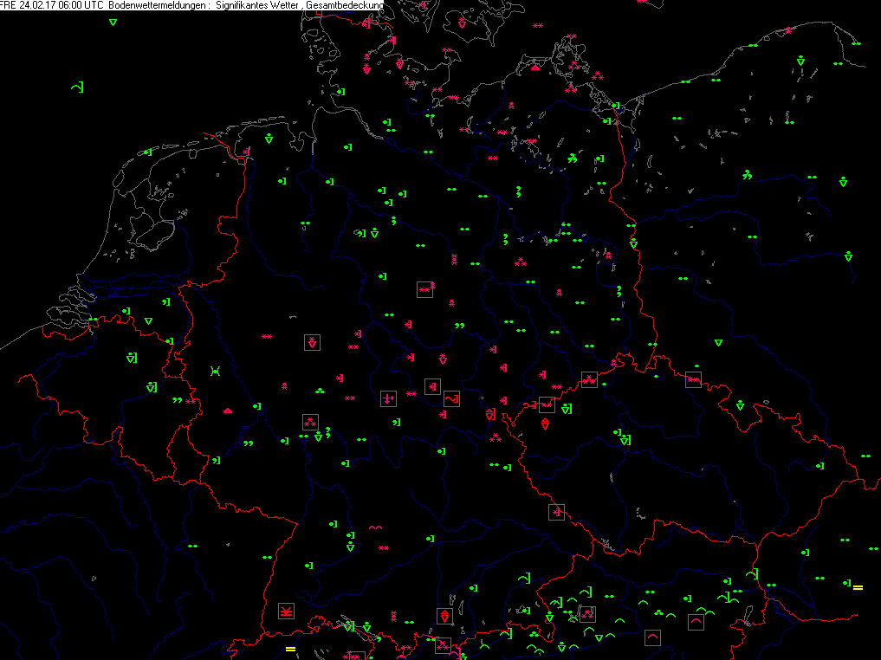Click the yellow fog symbol at the far right
The width and height of the screenshot is (881, 660).
point(858,587)
